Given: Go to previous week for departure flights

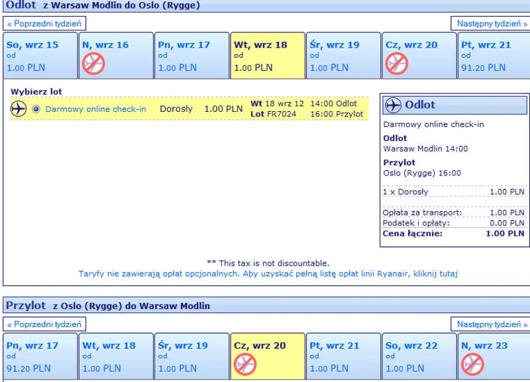Looking at the screenshot, I should click(x=44, y=24).
